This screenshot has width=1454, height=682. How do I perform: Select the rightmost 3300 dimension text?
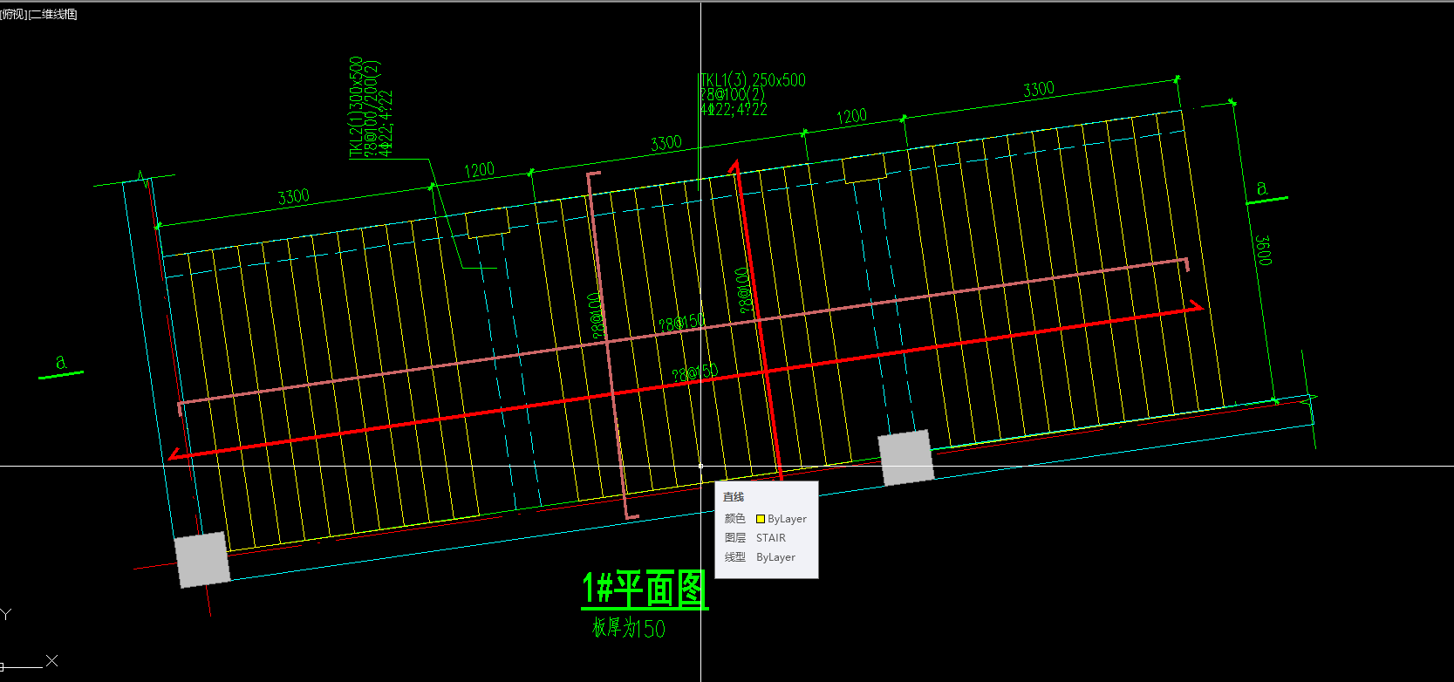(1038, 89)
